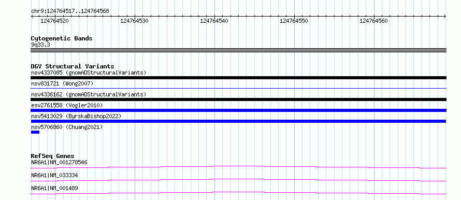Click the esv2761558 (Vogler2010) label
The width and height of the screenshot is (461, 200).
[67, 105]
